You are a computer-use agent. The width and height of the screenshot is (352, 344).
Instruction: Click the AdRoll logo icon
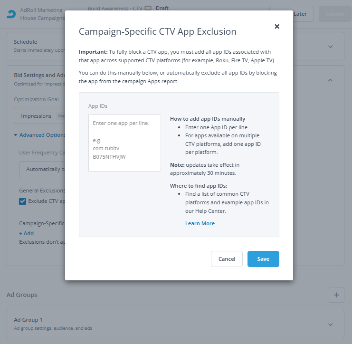(x=11, y=14)
